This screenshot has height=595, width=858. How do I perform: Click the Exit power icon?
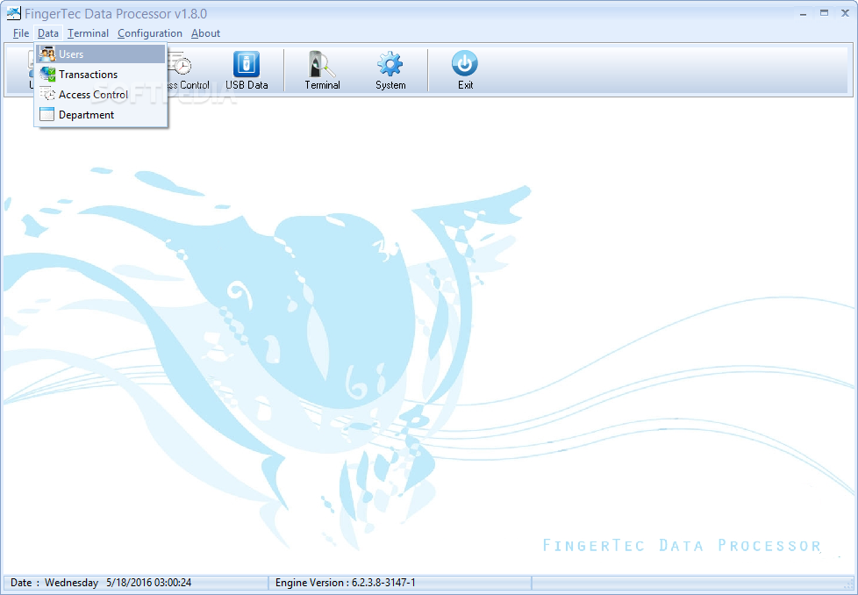click(465, 70)
